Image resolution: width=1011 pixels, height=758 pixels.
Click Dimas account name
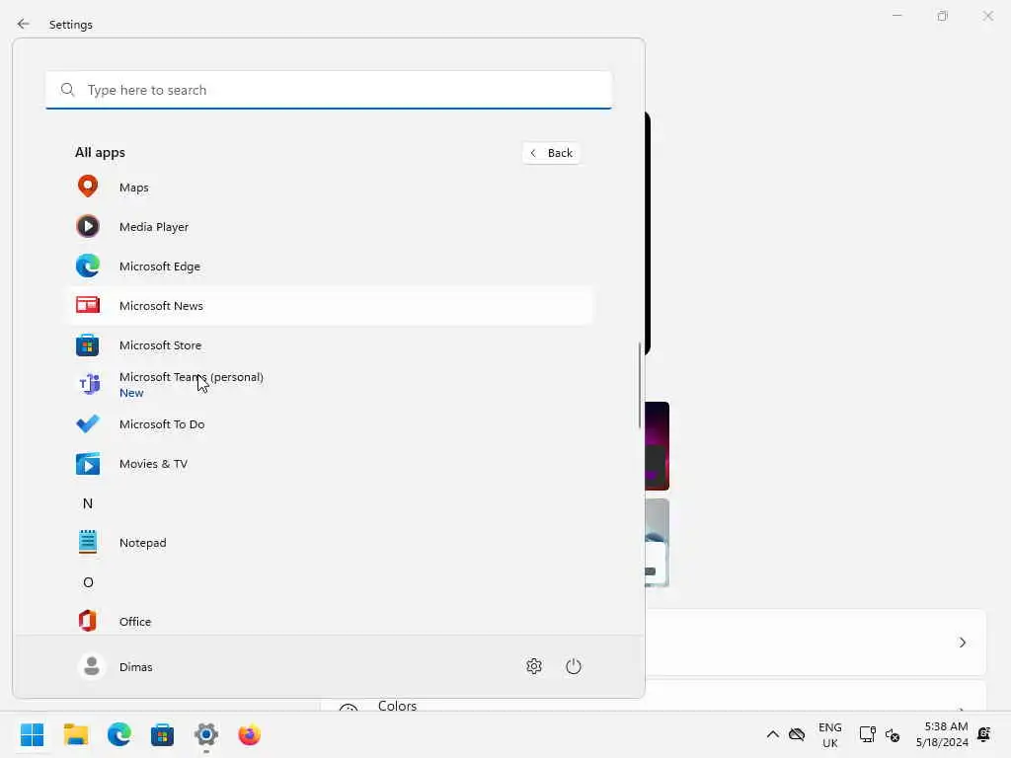pos(135,667)
